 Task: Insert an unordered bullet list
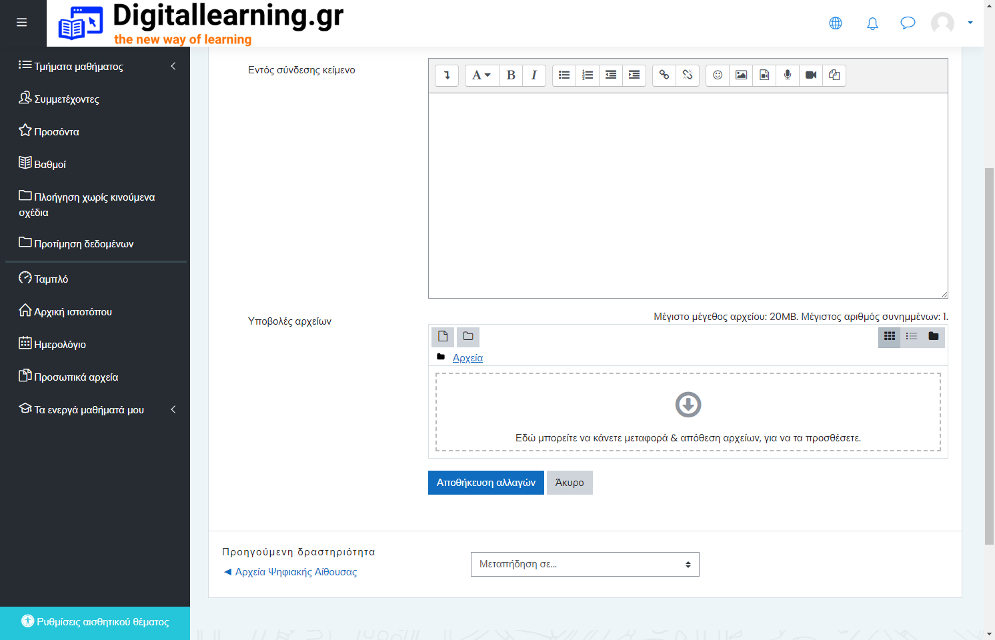(x=564, y=75)
